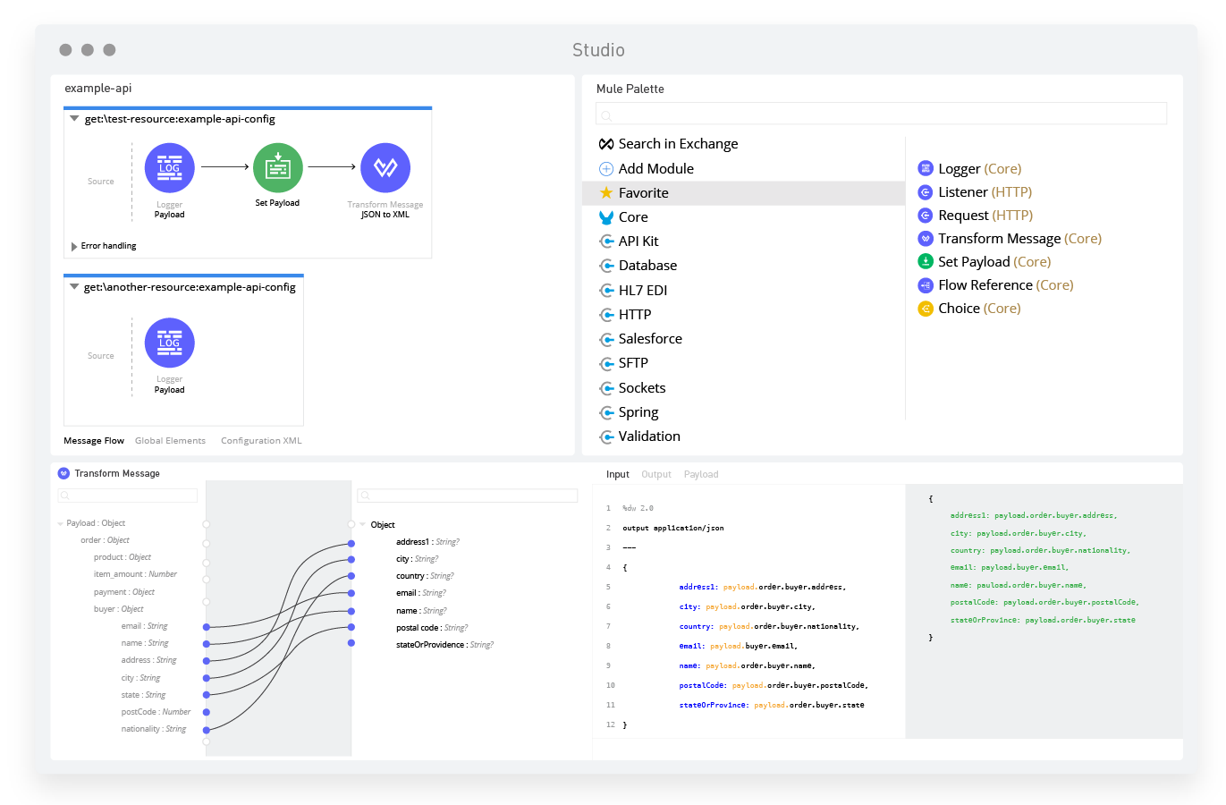The height and width of the screenshot is (805, 1226).
Task: Click the Mule Palette search field
Action: 882,114
